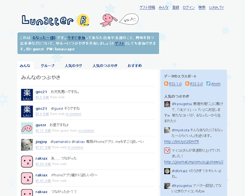Click guest's pink rabbit avatar
Image resolution: width=245 pixels, height=196 pixels.
[27, 128]
